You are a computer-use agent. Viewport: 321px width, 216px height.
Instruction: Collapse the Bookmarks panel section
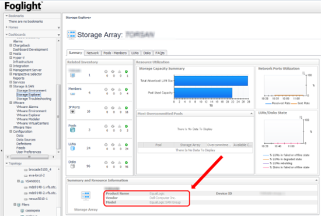pos(6,16)
